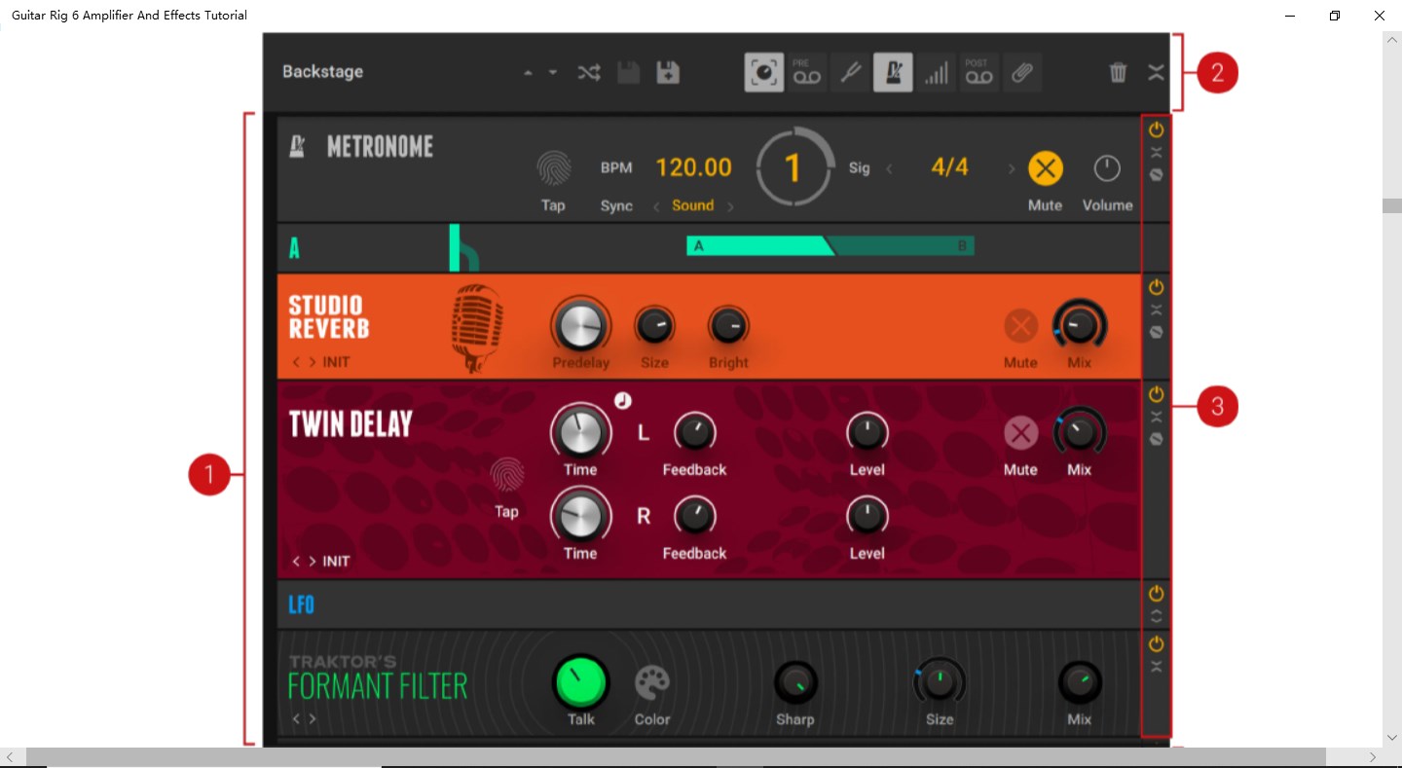The image size is (1402, 768).
Task: Click the Metronome module logo icon
Action: click(x=298, y=146)
